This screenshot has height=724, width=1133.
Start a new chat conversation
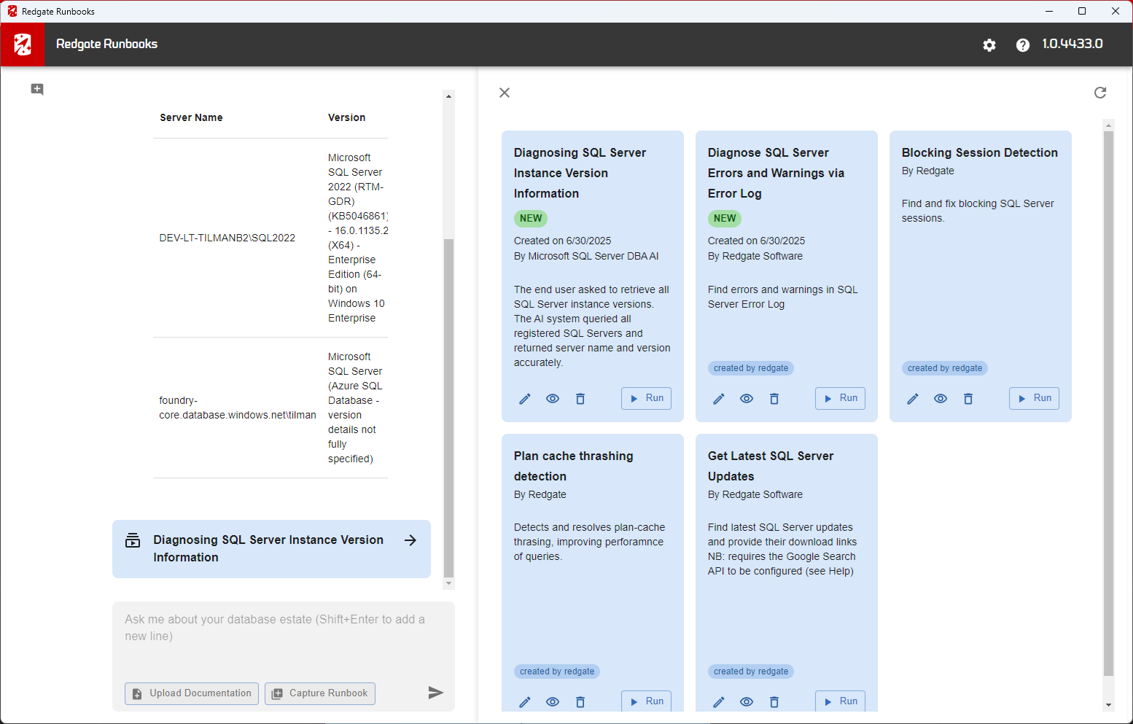point(37,89)
